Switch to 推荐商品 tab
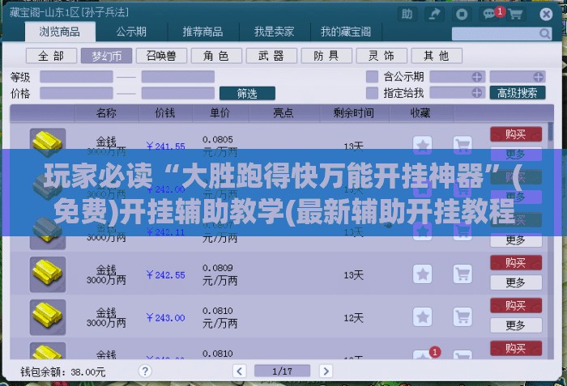The width and height of the screenshot is (567, 386). [x=202, y=32]
